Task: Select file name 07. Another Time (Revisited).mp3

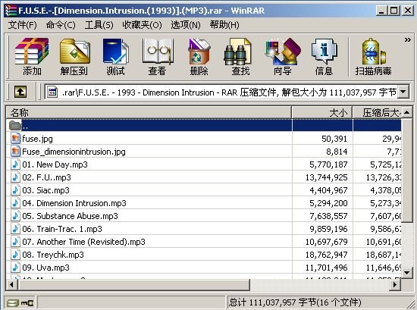Action: click(83, 242)
